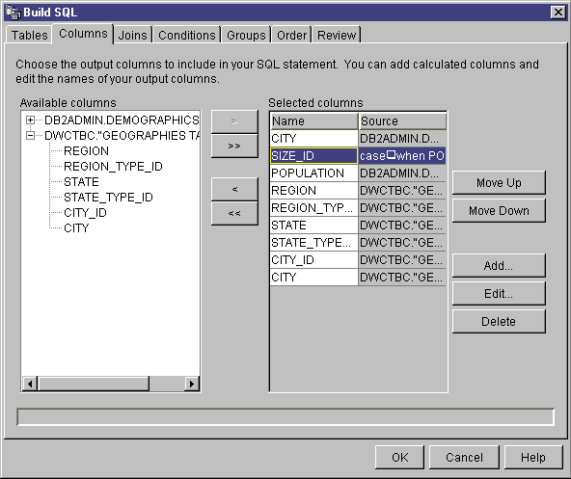The height and width of the screenshot is (479, 571).
Task: Select the SIZE_ID name cell
Action: [x=314, y=156]
